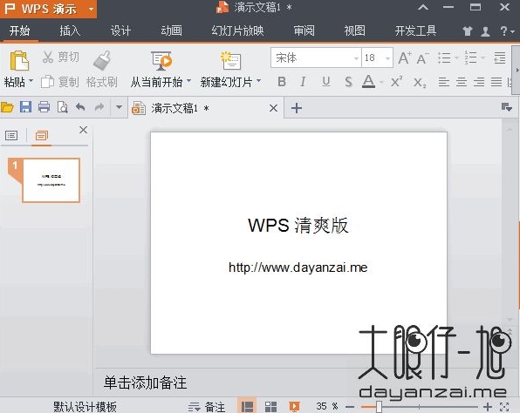The height and width of the screenshot is (413, 520).
Task: Start slideshow from status bar icon
Action: tap(294, 406)
